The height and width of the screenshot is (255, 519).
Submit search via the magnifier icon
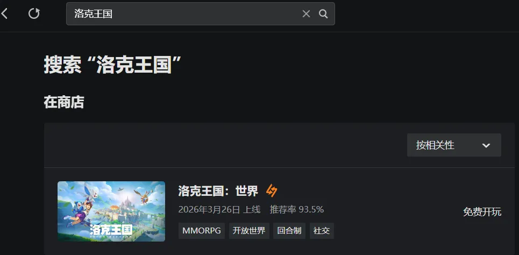[x=323, y=13]
